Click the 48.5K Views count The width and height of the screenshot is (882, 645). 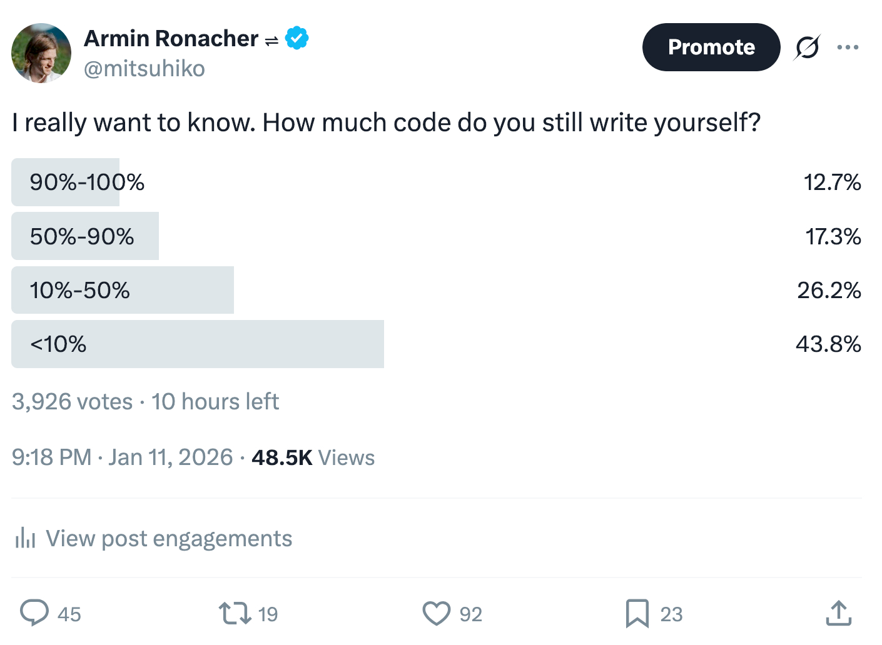pos(313,457)
